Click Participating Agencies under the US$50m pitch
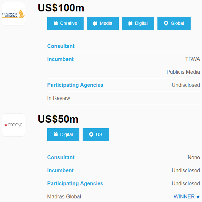The height and width of the screenshot is (202, 202). point(75,183)
